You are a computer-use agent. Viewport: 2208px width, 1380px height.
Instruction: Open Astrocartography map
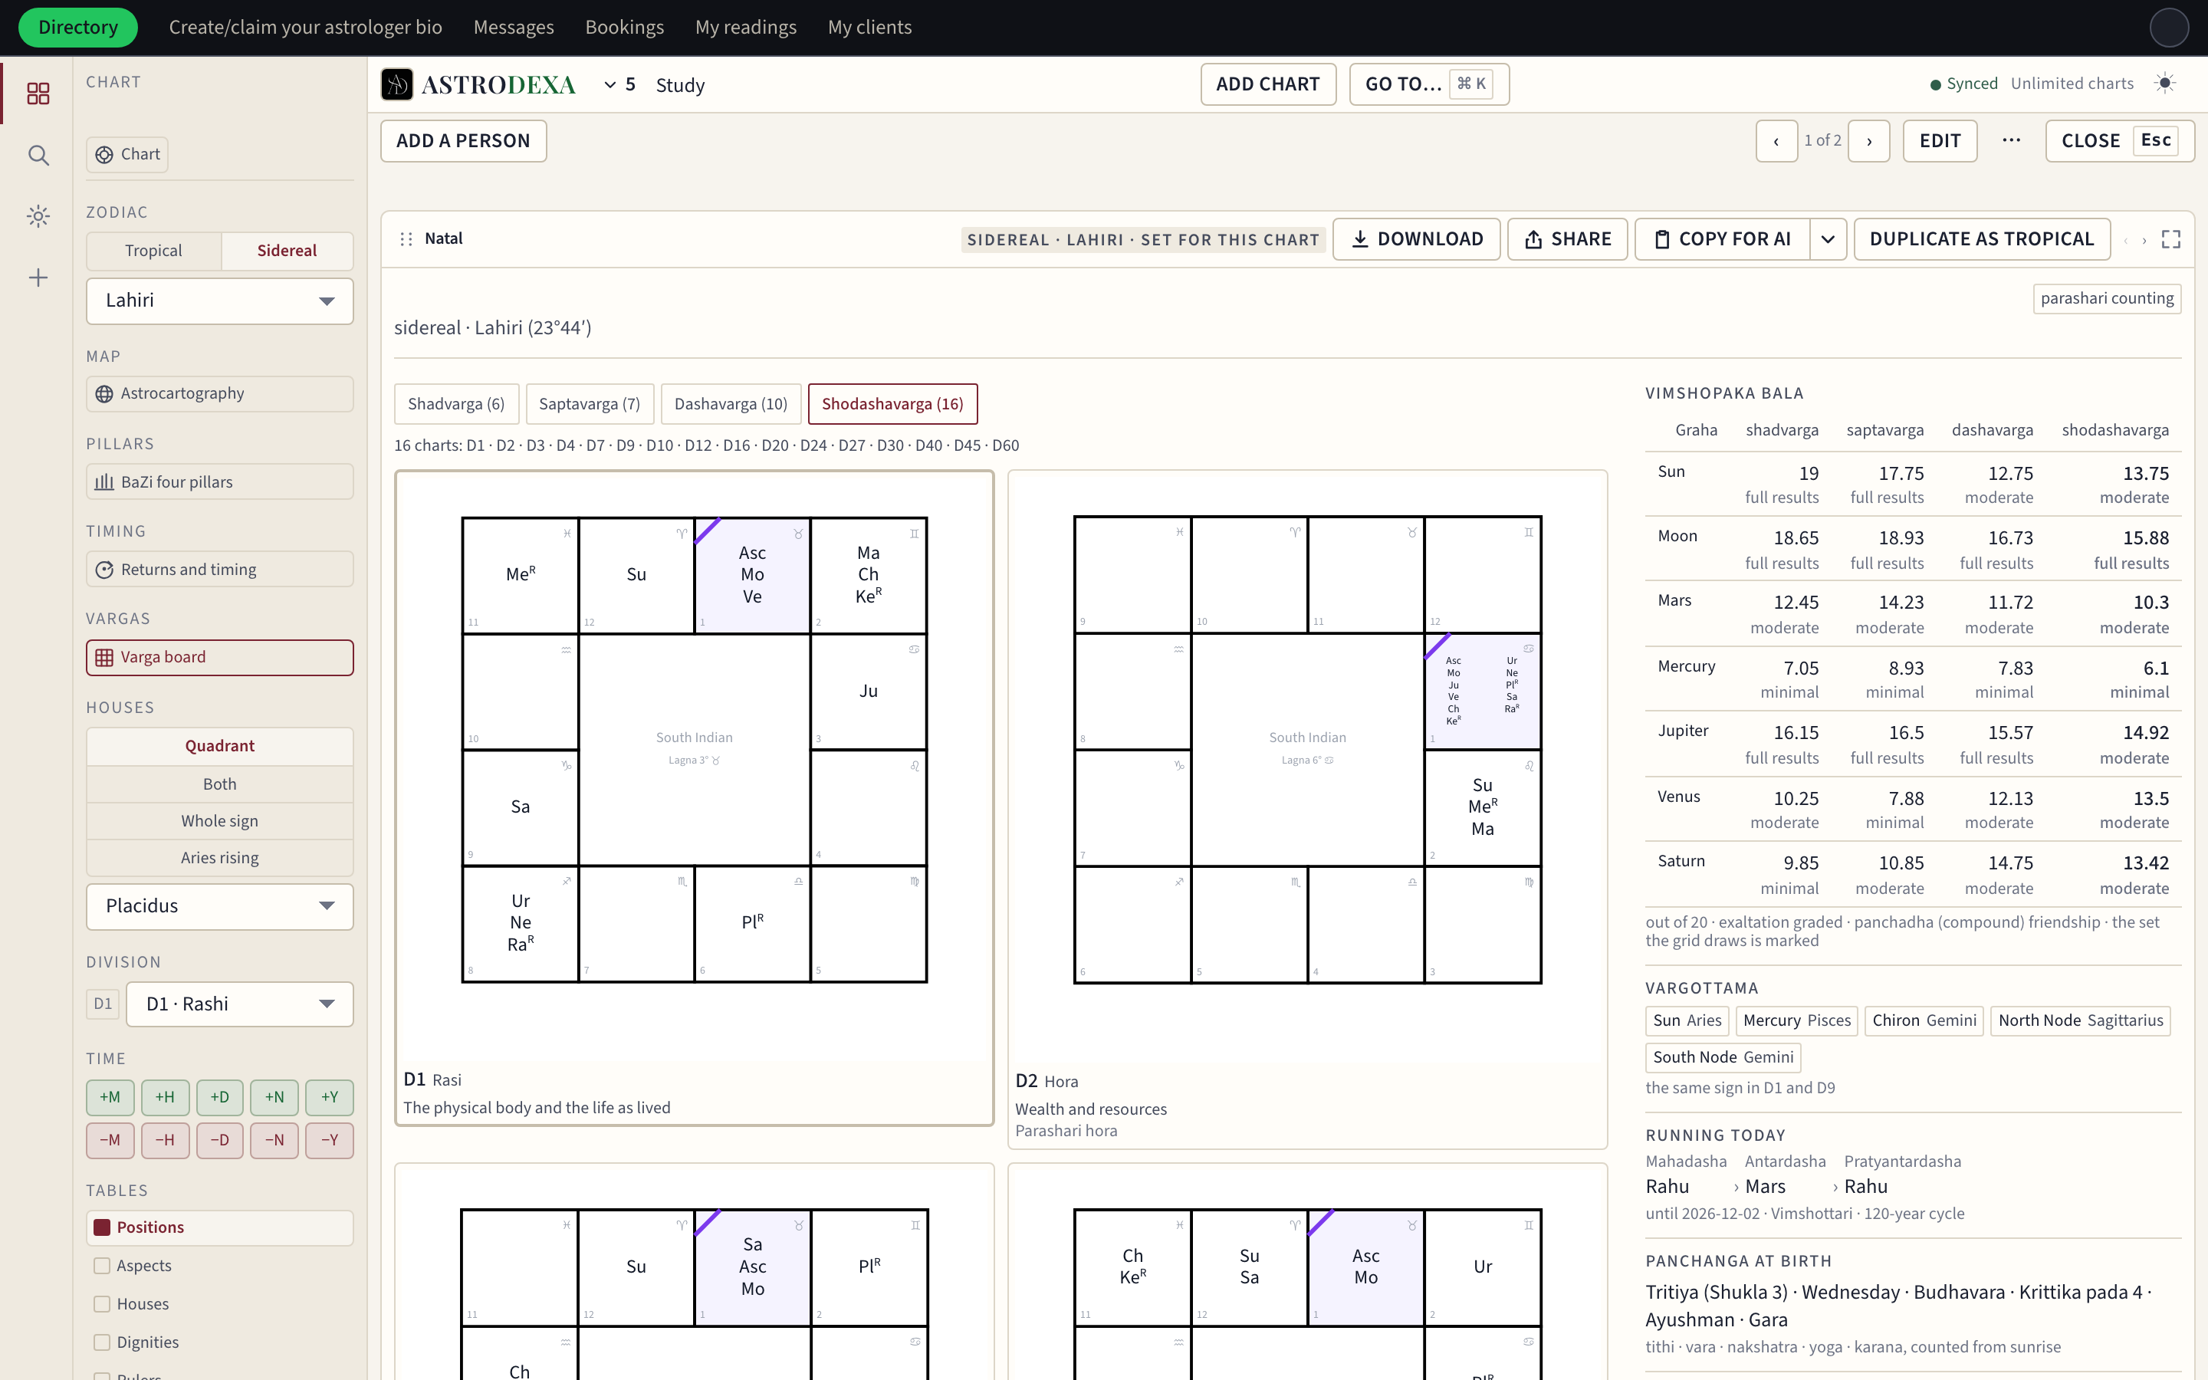[x=220, y=393]
